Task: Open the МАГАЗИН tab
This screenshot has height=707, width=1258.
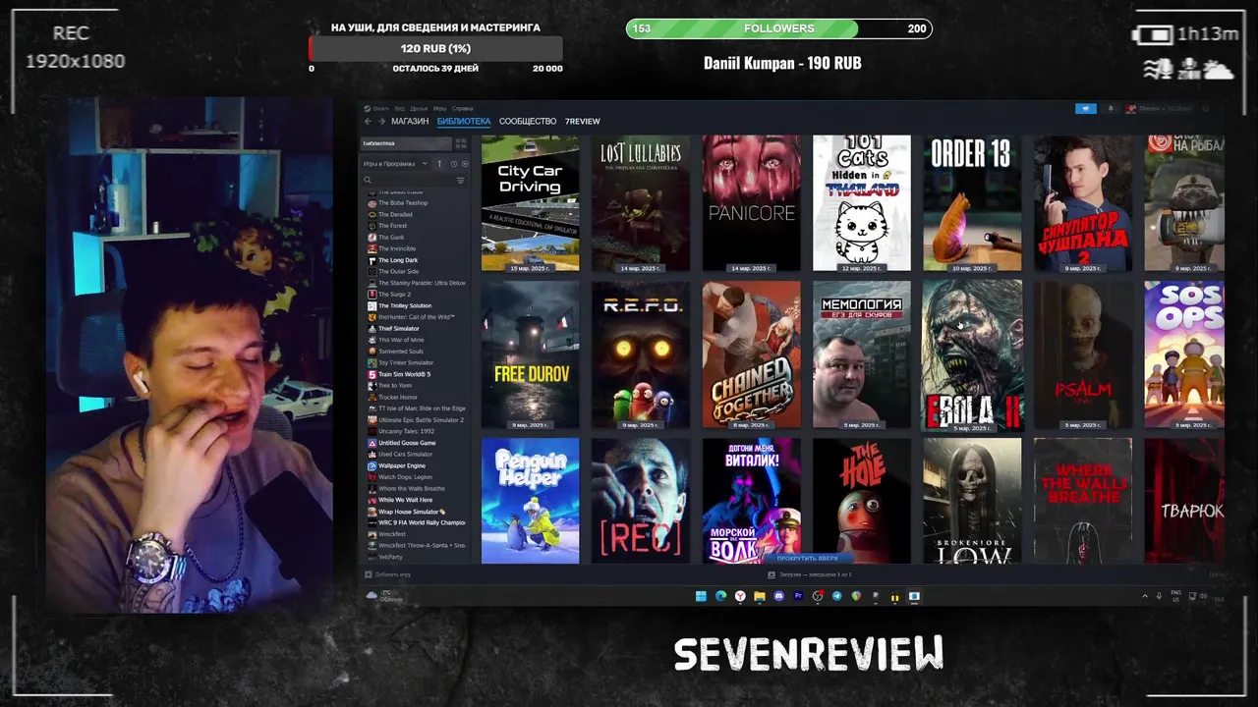Action: click(x=410, y=121)
